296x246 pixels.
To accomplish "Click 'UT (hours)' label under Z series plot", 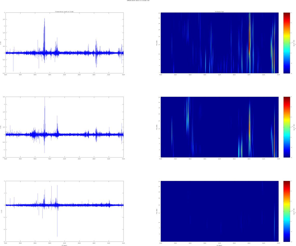I will click(64, 245).
